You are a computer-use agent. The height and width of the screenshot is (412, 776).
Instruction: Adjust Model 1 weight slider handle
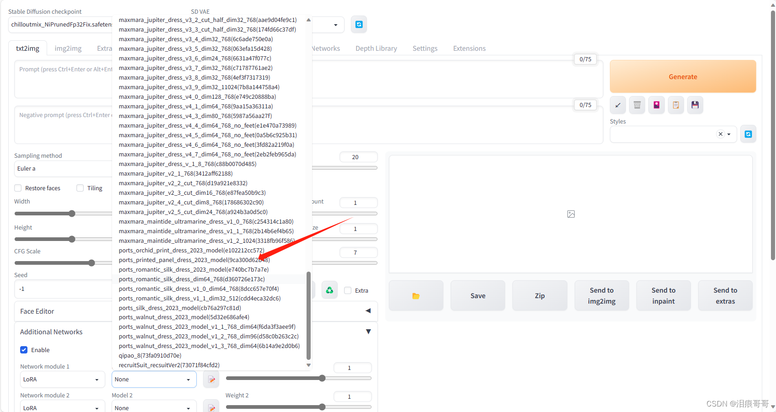(x=322, y=378)
